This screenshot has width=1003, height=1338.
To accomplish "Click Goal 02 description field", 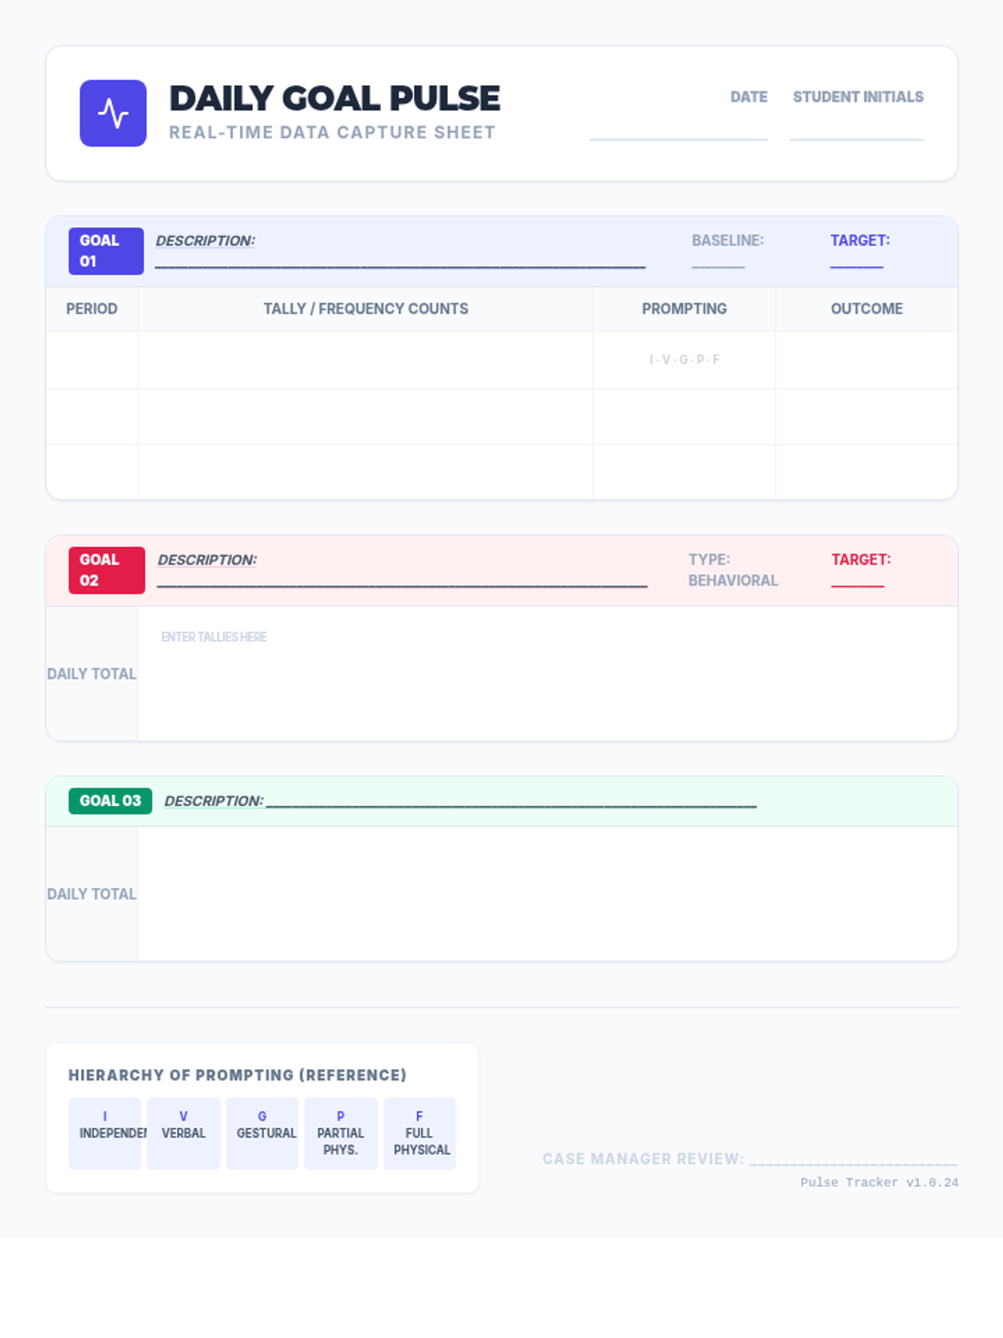I will 402,580.
